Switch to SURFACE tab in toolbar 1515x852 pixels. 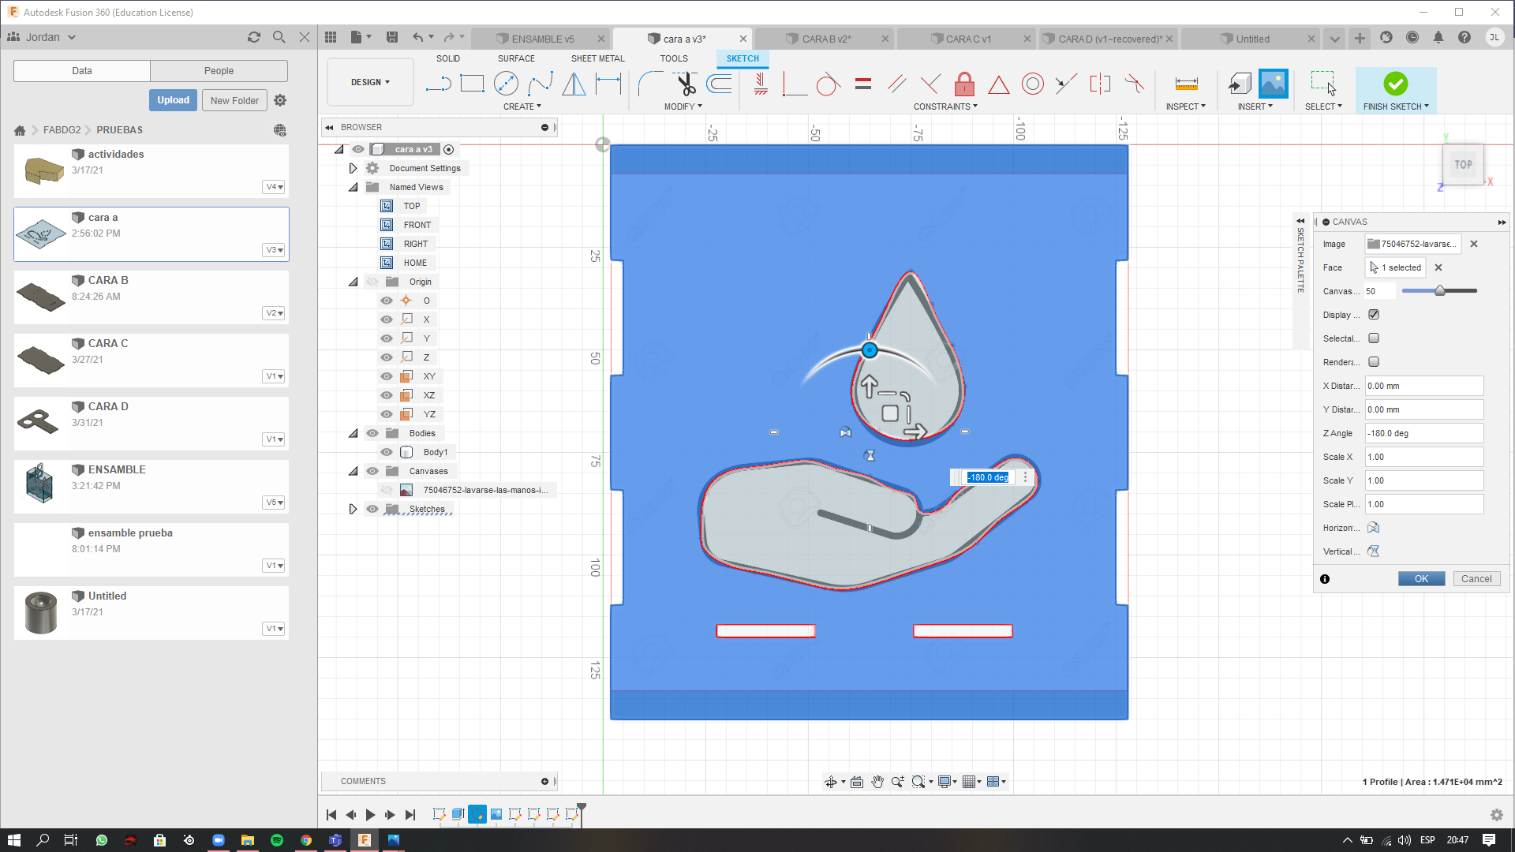click(515, 58)
